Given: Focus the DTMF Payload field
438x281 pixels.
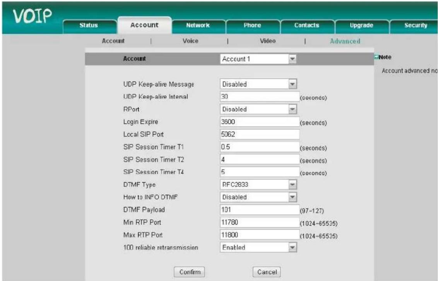Looking at the screenshot, I should [x=260, y=210].
